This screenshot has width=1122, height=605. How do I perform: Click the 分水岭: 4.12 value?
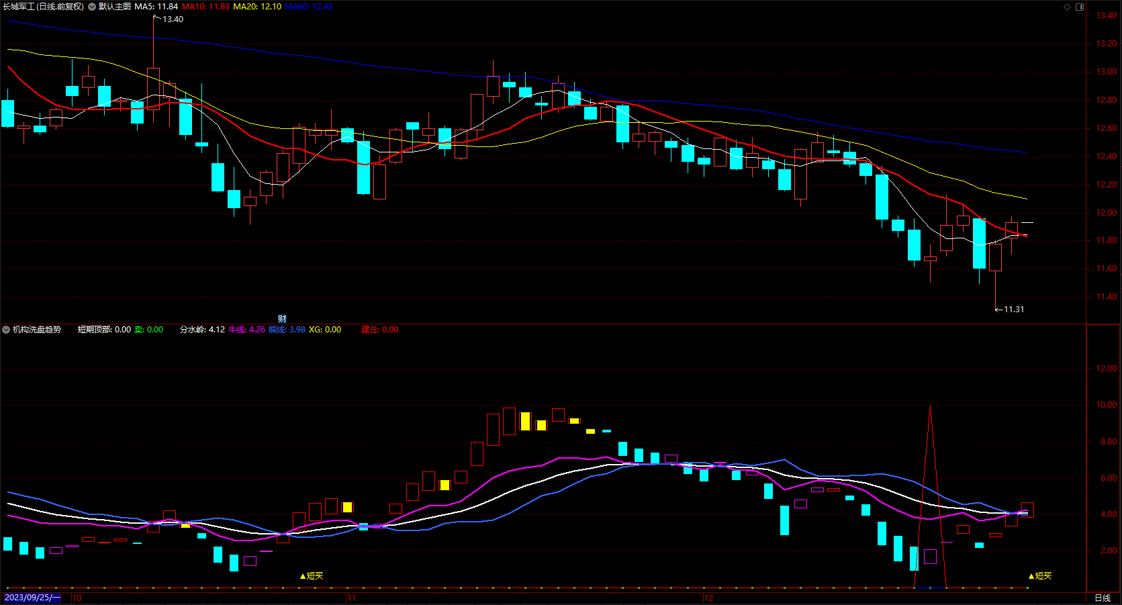[x=202, y=330]
